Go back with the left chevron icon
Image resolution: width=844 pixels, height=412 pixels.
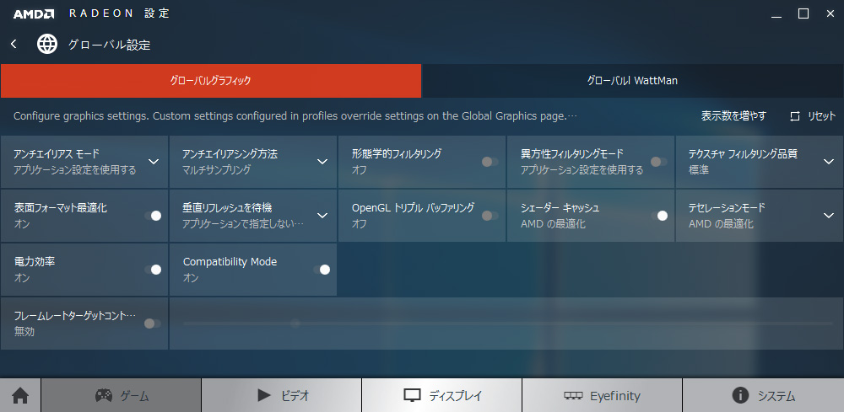point(14,44)
